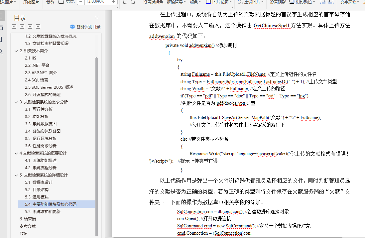This screenshot has height=238, width=365.
Task: Click the 重设图片 reset picture icon
Action: [240, 2]
